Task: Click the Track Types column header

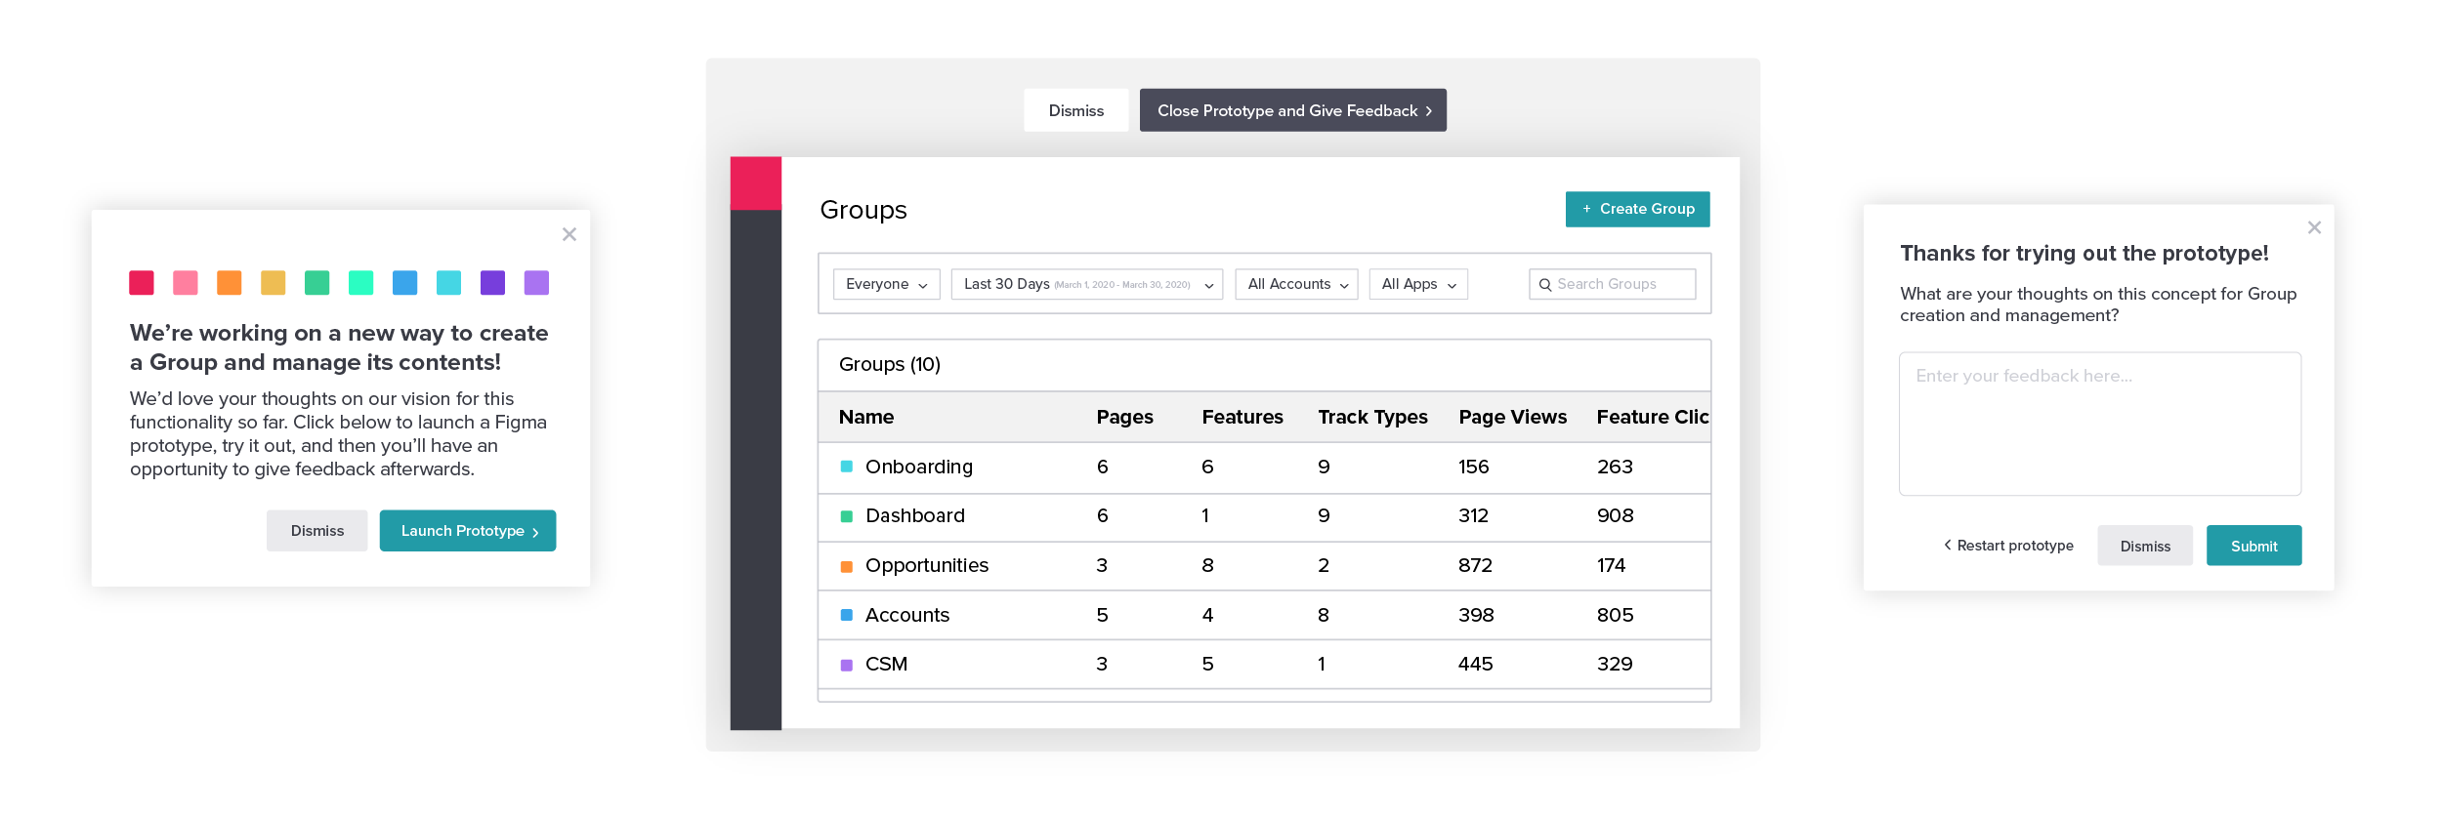Action: click(x=1373, y=417)
